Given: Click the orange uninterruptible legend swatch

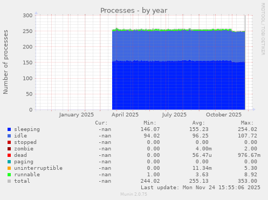Looking at the screenshot, I should [9, 168].
